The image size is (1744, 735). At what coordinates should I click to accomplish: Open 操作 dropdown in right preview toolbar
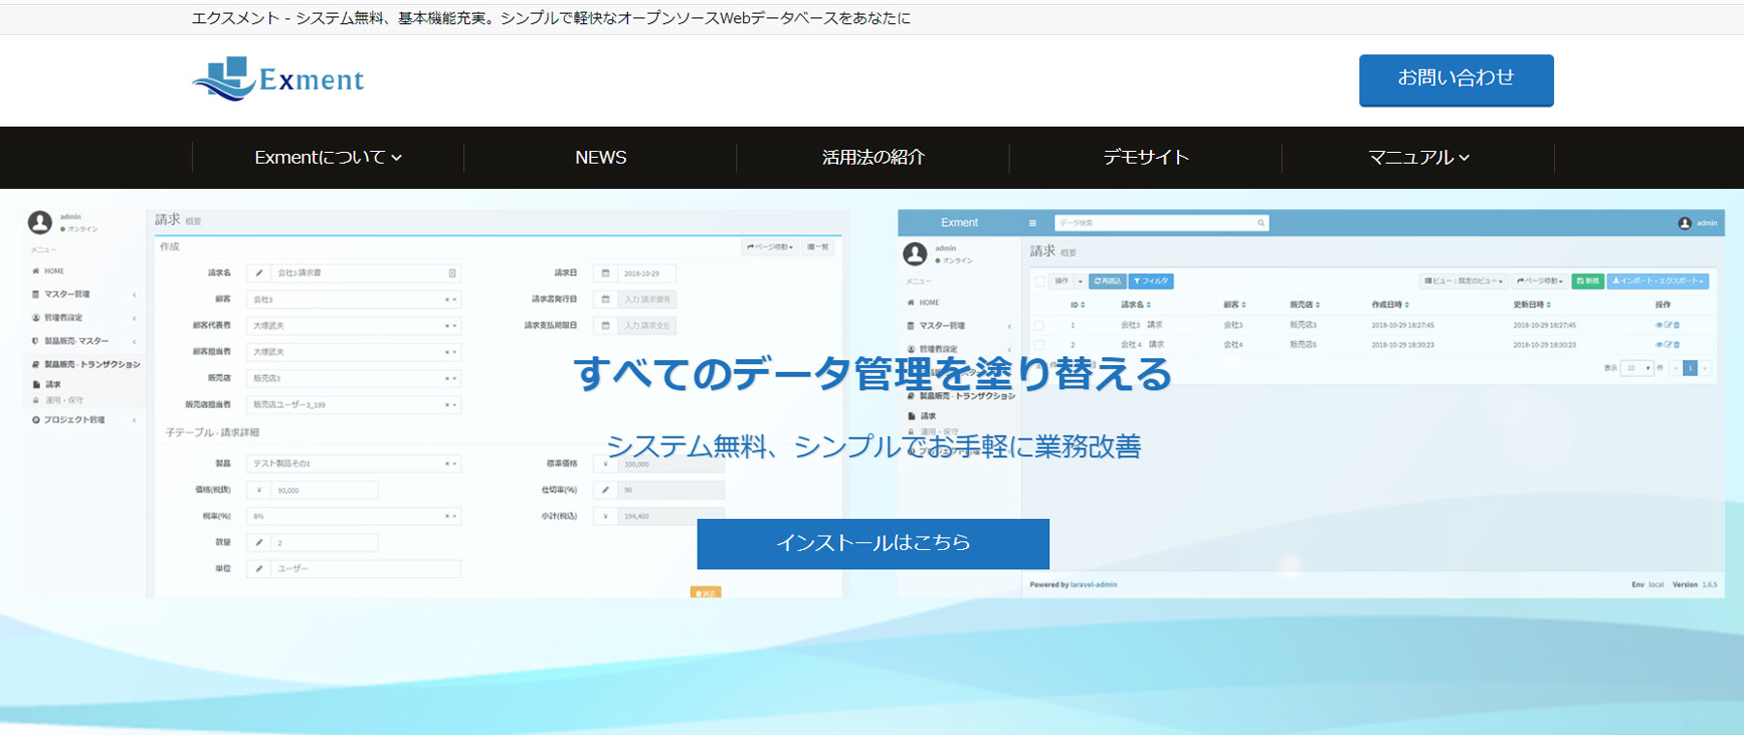(1067, 281)
